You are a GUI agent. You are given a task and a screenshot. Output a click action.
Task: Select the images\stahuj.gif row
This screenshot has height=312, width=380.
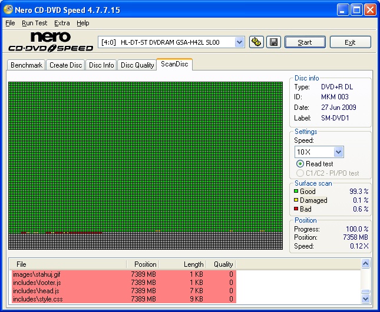124,274
